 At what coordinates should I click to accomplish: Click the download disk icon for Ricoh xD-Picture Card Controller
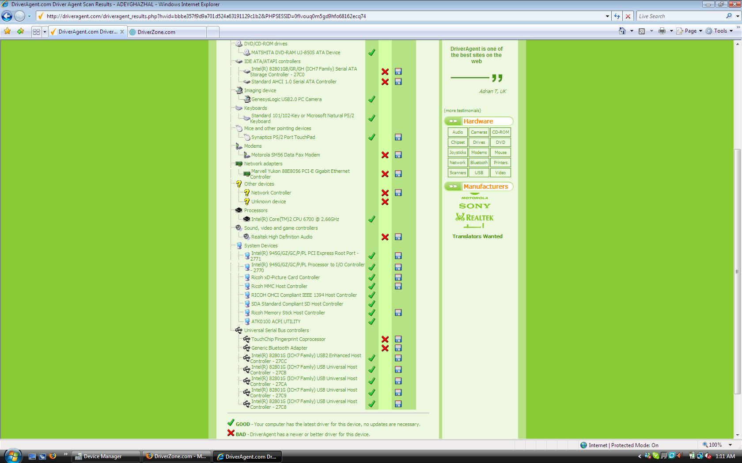pos(398,277)
